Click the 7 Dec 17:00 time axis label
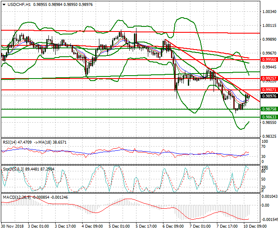This screenshot has height=231, width=278. pos(227,226)
